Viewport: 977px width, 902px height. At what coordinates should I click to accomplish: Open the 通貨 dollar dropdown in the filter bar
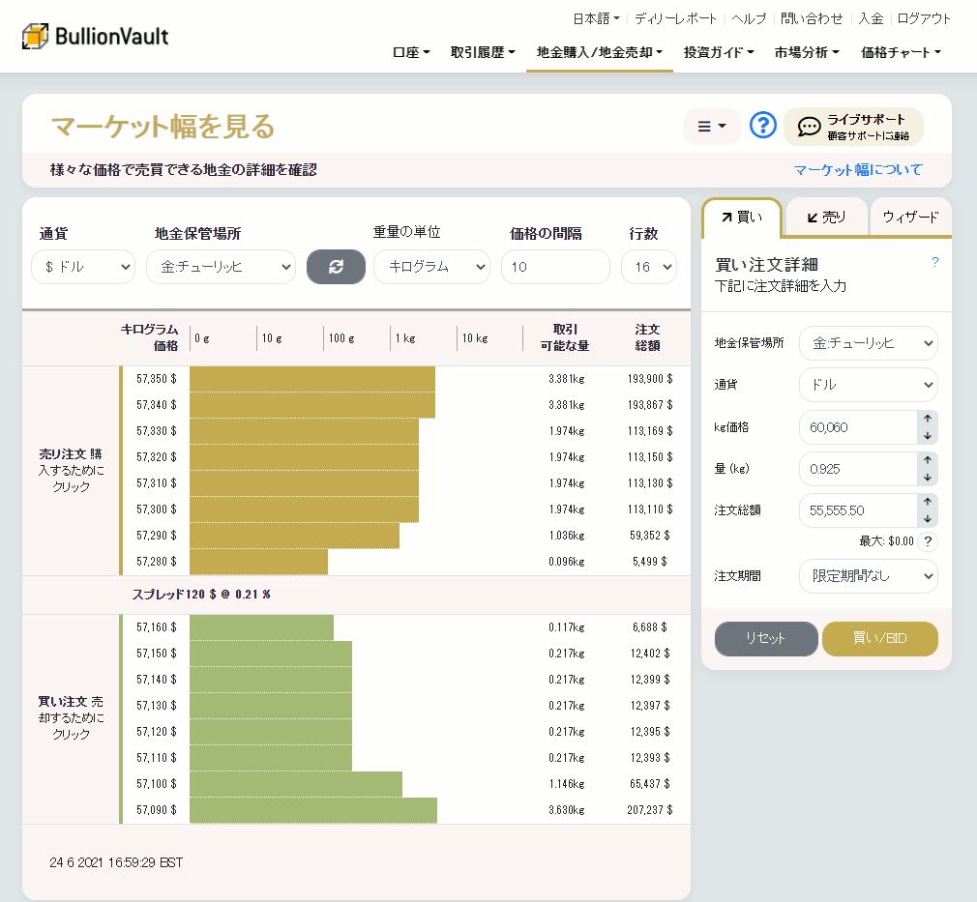pyautogui.click(x=83, y=267)
